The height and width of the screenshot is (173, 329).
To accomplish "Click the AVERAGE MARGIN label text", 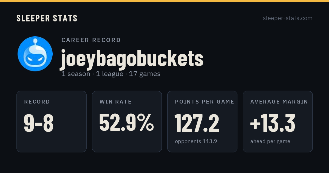I will [x=279, y=102].
